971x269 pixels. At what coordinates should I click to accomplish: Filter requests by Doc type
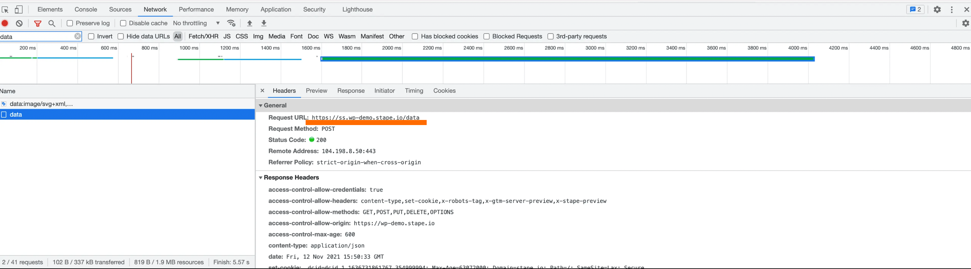pos(313,36)
